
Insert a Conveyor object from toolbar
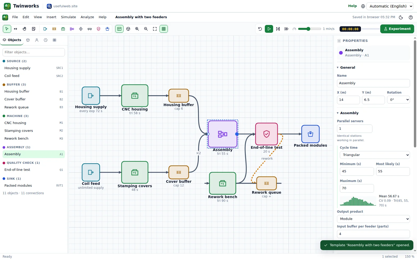[x=90, y=29]
